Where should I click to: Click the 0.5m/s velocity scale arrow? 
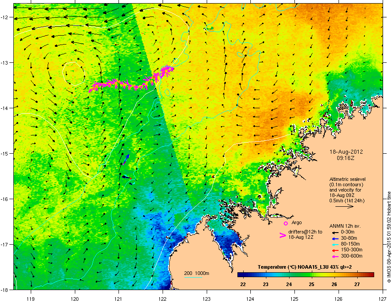344,206
